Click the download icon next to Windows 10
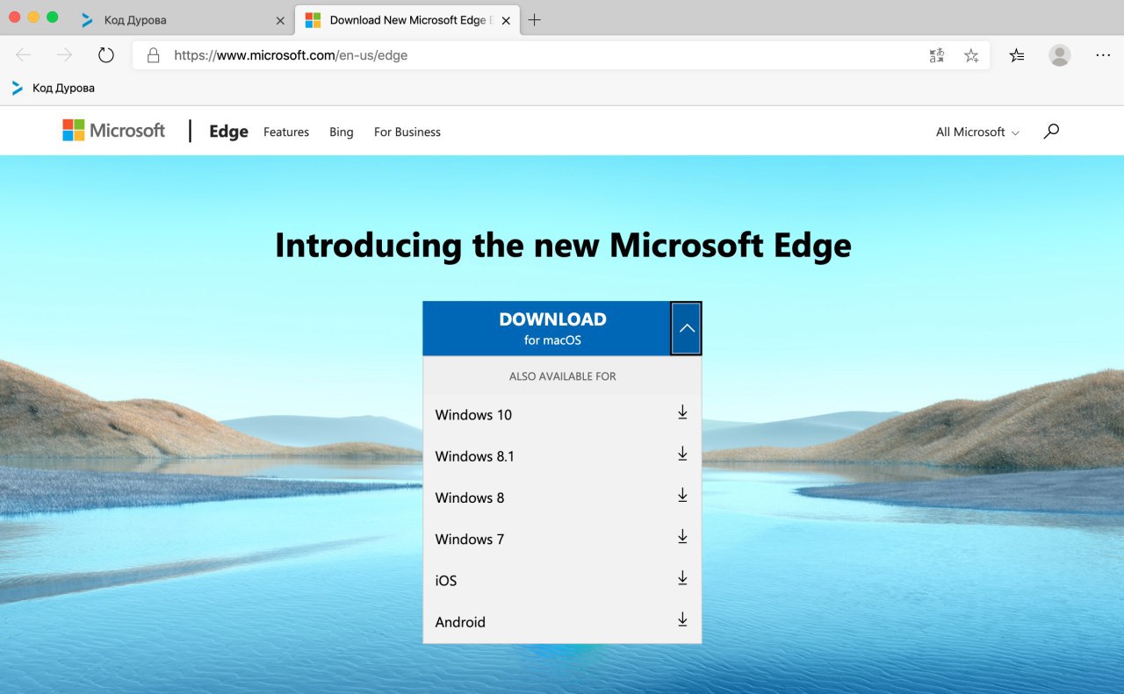The image size is (1124, 694). pos(682,413)
